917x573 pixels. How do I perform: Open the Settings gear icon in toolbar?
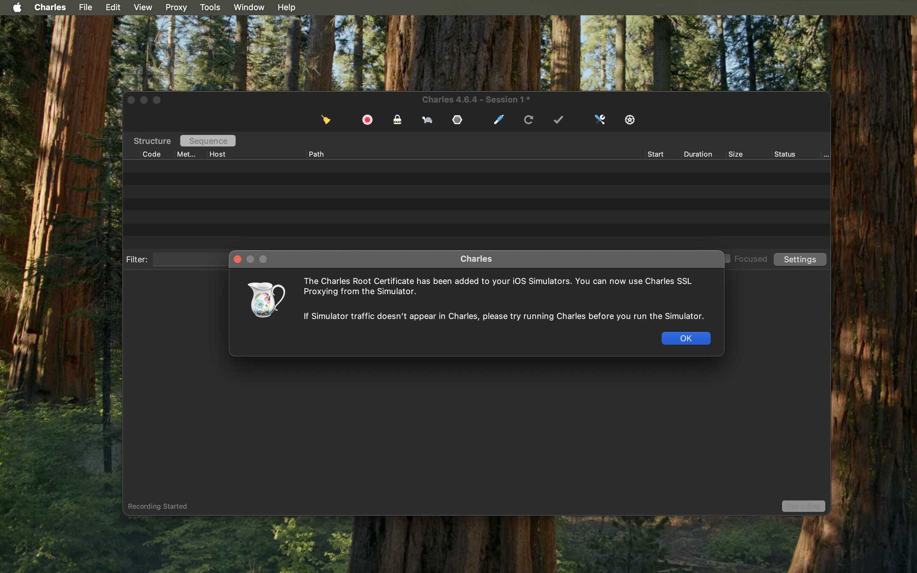click(630, 120)
